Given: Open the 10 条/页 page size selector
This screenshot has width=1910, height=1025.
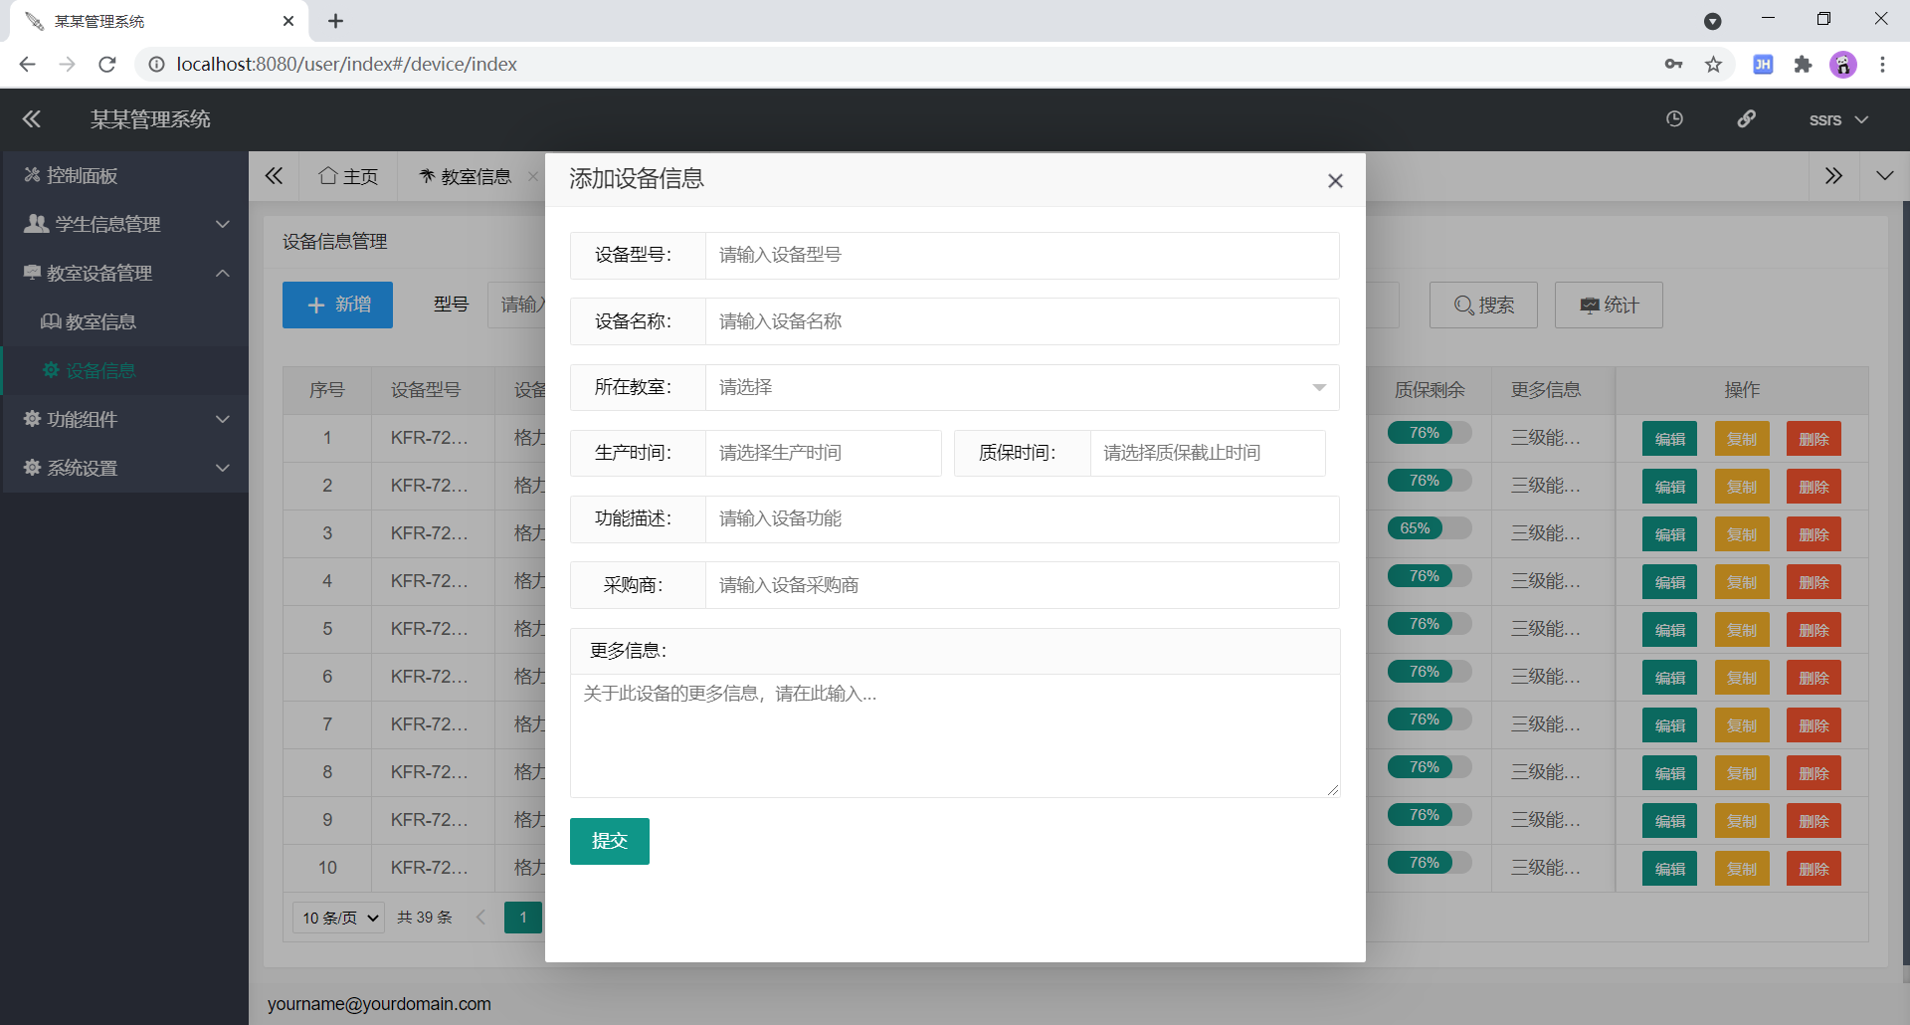Looking at the screenshot, I should click(336, 917).
